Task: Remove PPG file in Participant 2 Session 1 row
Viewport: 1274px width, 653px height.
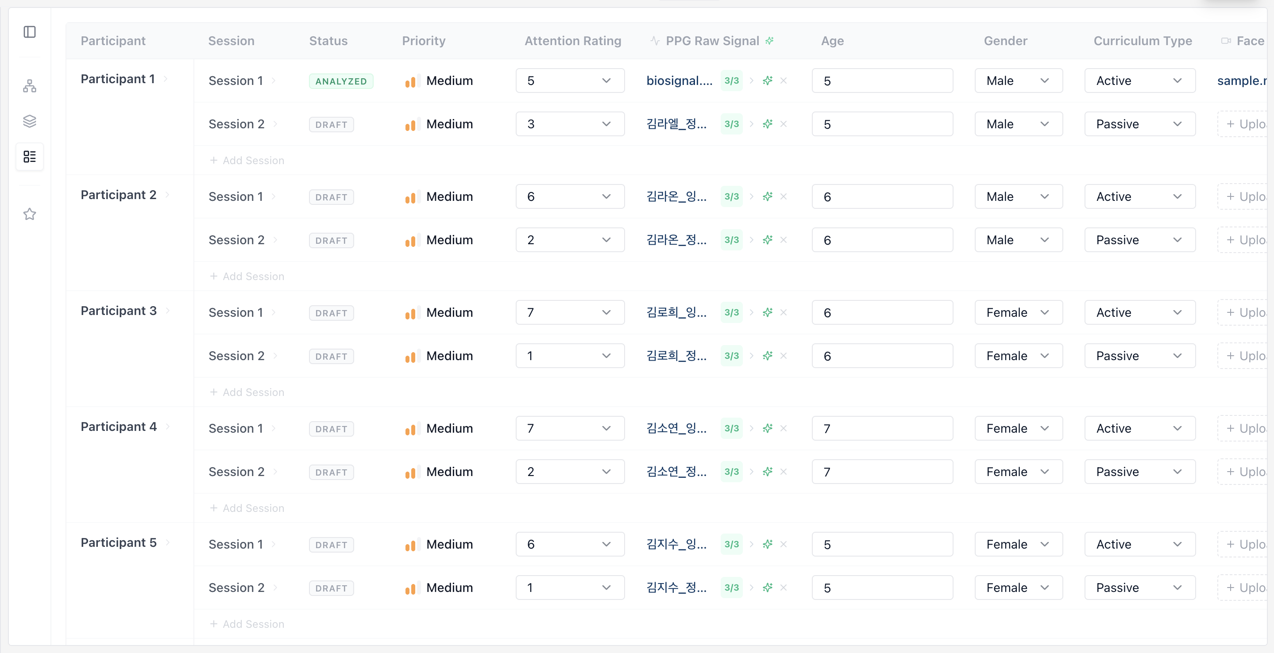Action: [784, 197]
